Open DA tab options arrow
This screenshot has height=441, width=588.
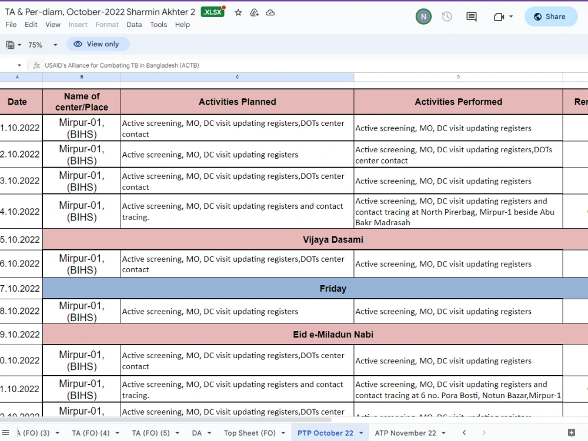tap(209, 433)
